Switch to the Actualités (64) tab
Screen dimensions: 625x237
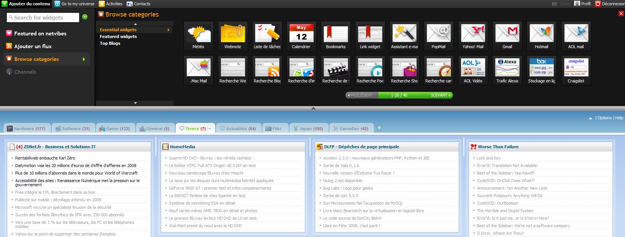coord(238,129)
